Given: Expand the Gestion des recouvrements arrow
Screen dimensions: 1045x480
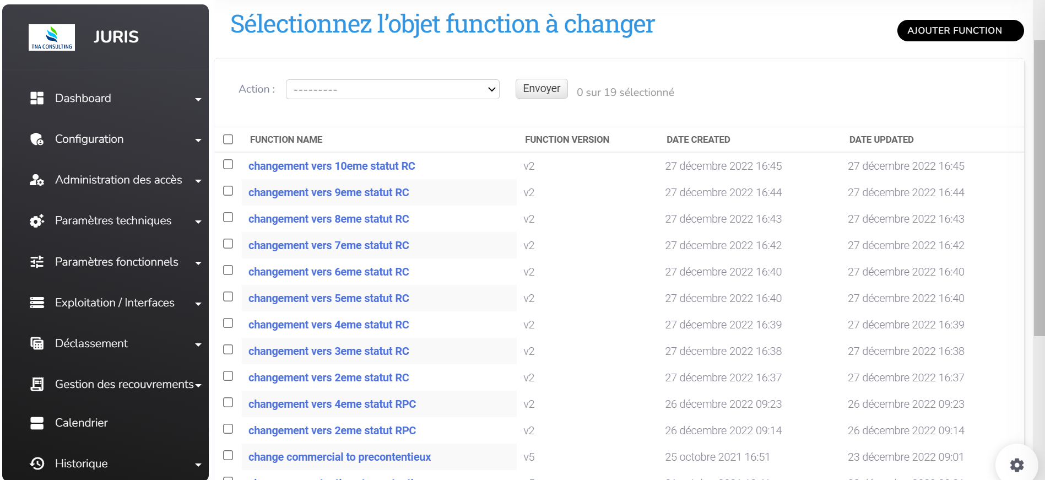Looking at the screenshot, I should pos(198,385).
